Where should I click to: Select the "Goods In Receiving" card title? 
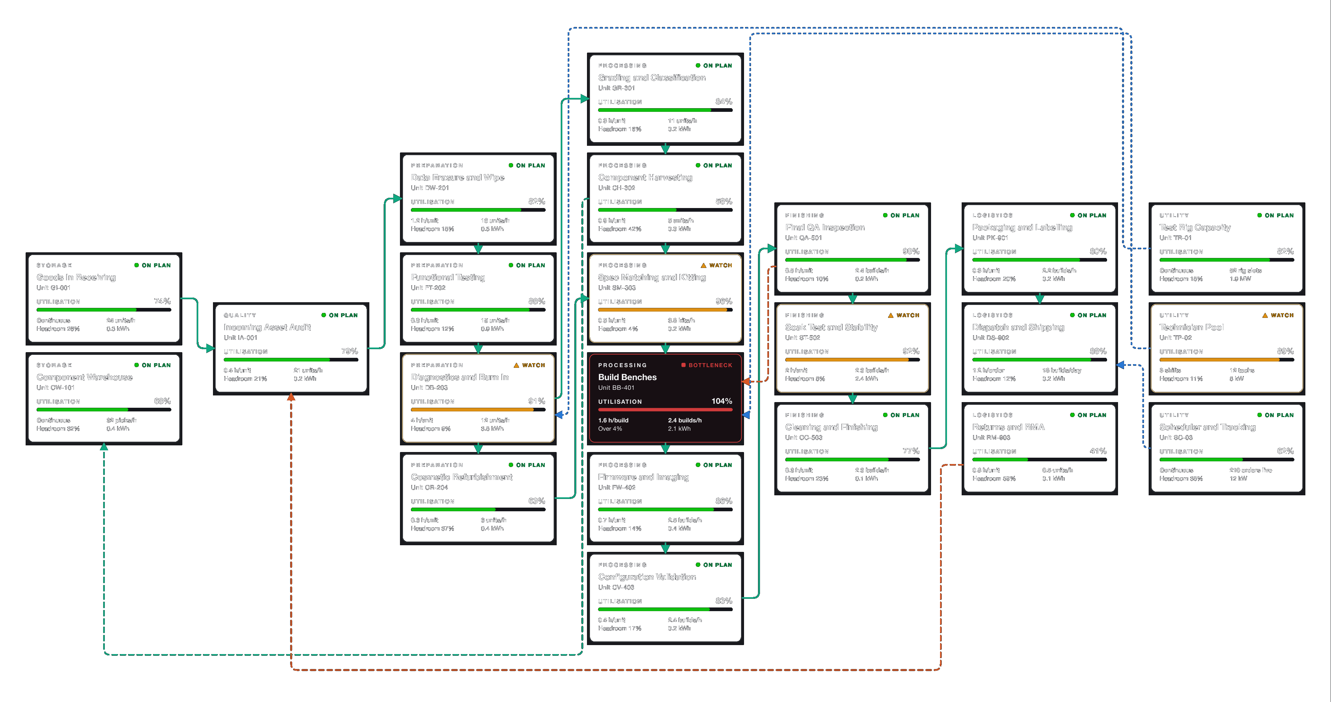click(76, 278)
